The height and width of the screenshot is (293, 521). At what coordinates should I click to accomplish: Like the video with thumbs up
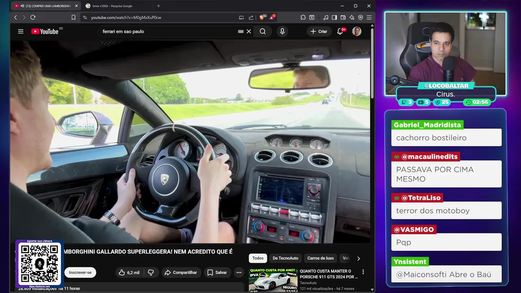coord(129,273)
